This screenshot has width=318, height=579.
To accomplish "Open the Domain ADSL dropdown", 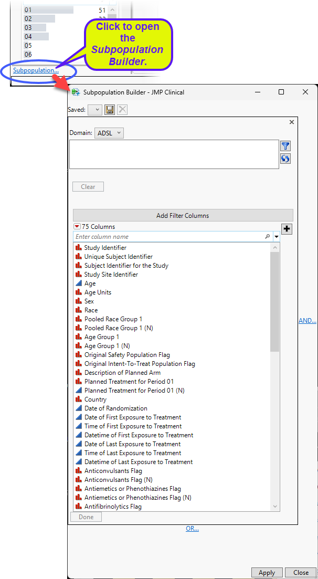I will tap(109, 133).
